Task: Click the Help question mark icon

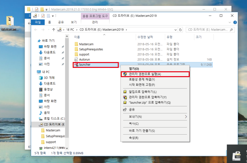Action: (235, 23)
